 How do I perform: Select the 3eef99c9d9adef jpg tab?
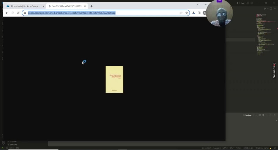[x=67, y=6]
